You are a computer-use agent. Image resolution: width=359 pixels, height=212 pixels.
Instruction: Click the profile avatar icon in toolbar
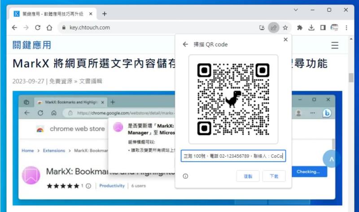334,28
